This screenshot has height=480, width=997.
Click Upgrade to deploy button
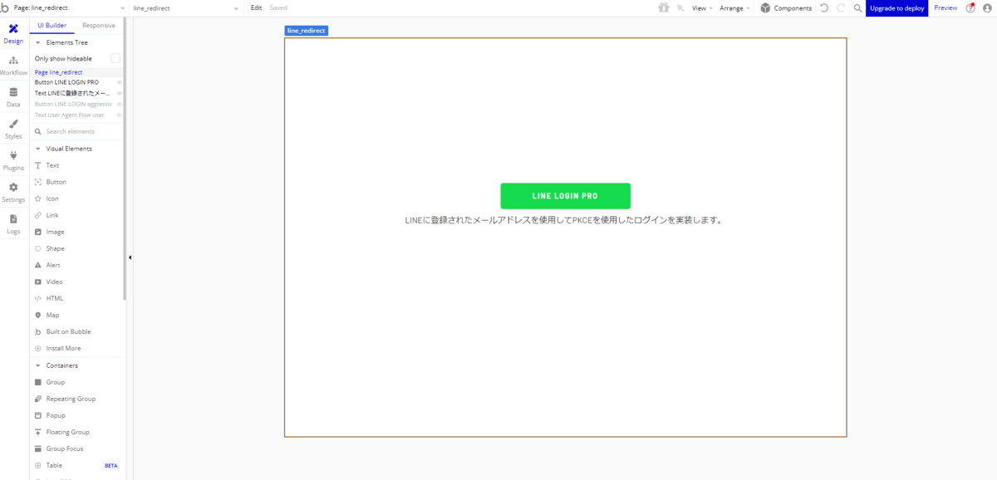[x=896, y=7]
